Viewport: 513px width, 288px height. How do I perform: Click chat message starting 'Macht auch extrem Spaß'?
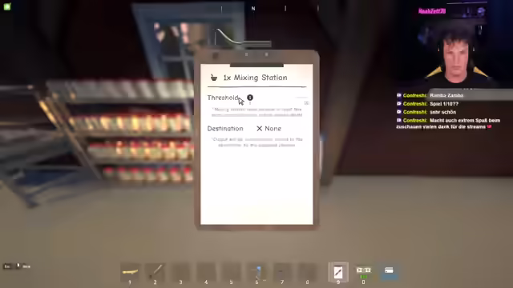click(x=448, y=123)
